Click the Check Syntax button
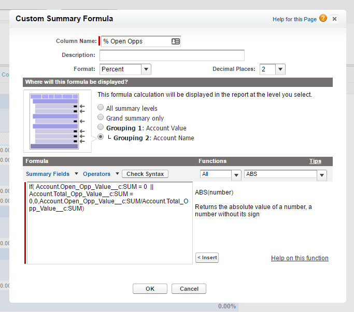 point(145,174)
